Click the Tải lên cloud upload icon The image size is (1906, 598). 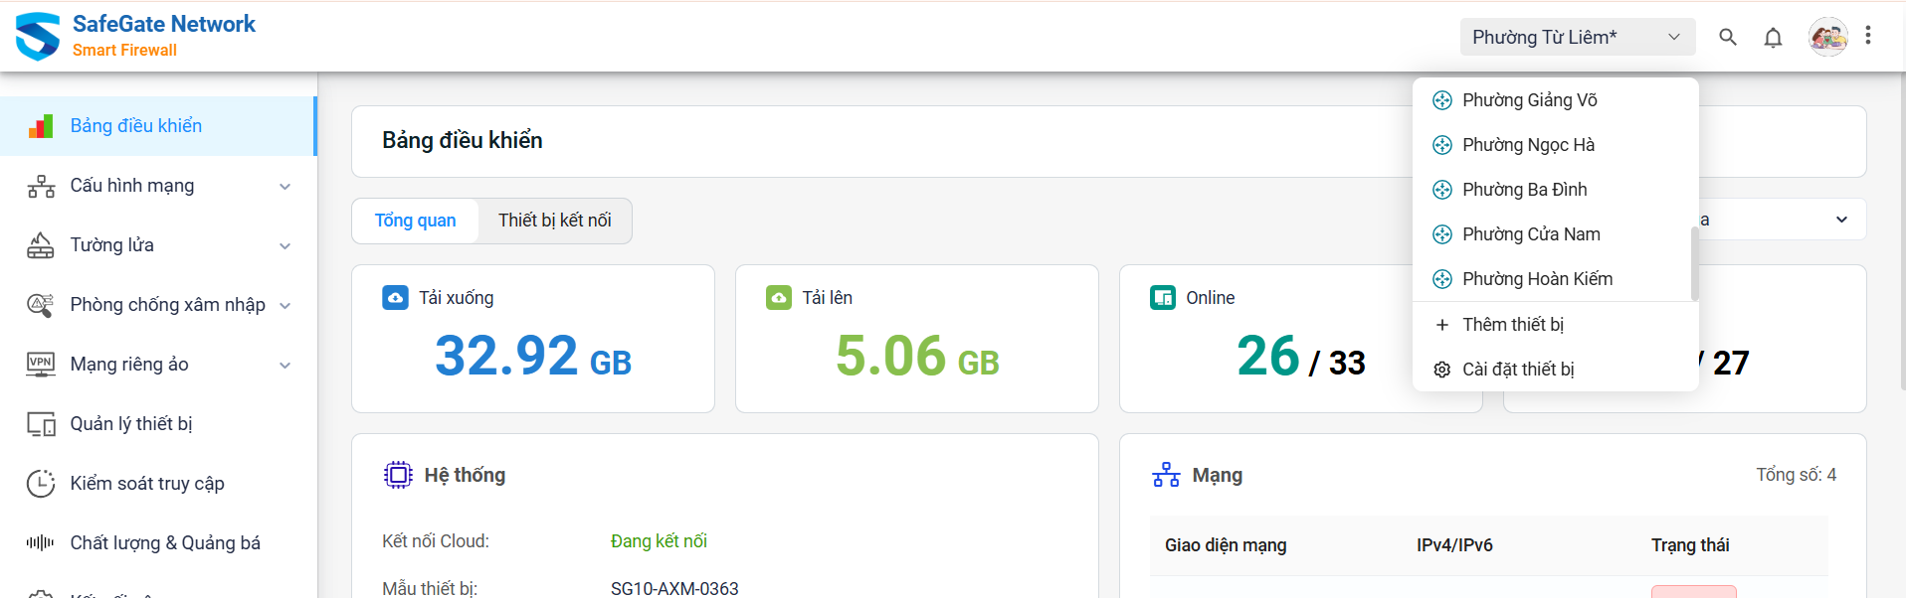779,297
